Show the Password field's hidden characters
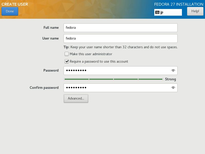This screenshot has height=154, width=205. [x=173, y=71]
